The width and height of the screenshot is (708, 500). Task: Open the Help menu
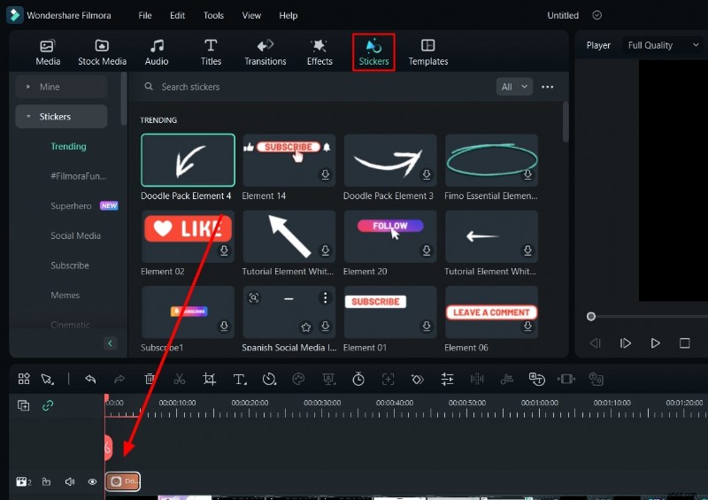pos(289,15)
